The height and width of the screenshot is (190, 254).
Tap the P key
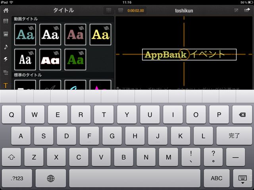click(x=219, y=114)
